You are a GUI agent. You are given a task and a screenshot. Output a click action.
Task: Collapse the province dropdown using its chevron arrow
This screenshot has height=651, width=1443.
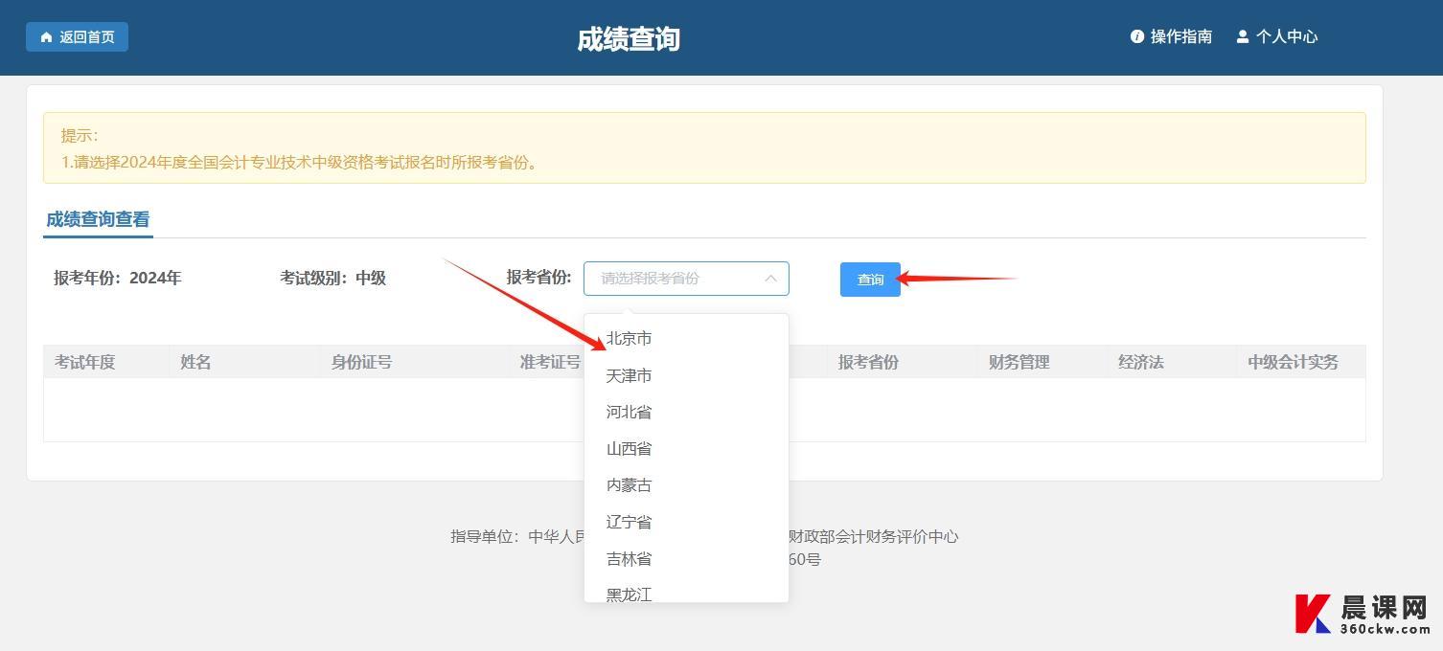770,279
